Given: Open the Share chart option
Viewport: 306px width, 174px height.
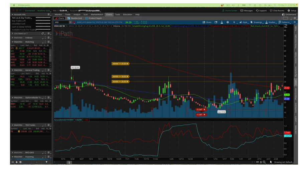Looking at the screenshot, I should 207,22.
